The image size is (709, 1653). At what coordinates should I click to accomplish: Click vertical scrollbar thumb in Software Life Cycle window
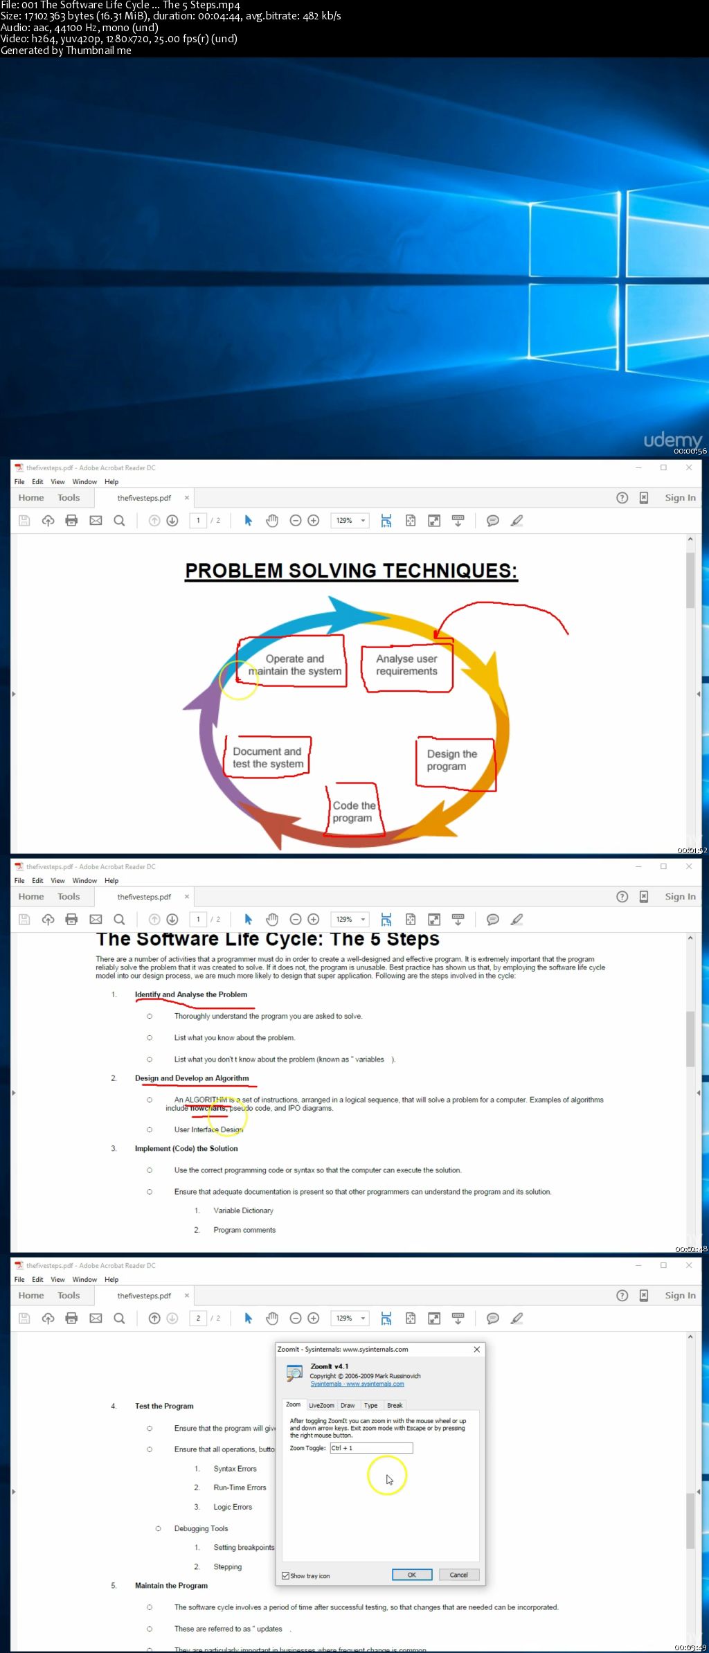690,1039
